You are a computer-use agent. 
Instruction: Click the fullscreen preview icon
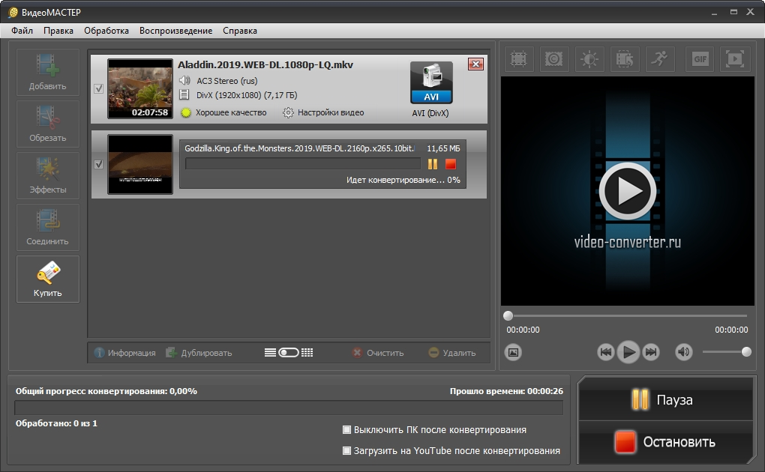point(735,59)
